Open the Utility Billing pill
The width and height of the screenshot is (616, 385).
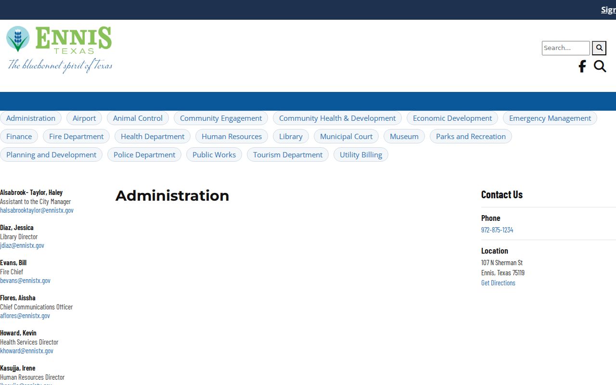click(361, 155)
